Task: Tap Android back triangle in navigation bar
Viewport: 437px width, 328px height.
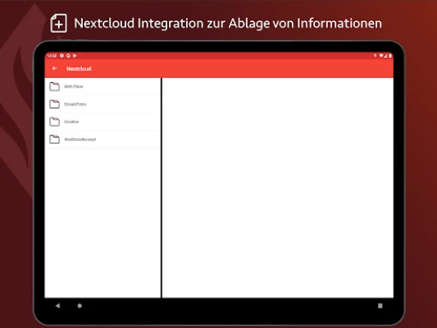Action: [57, 306]
